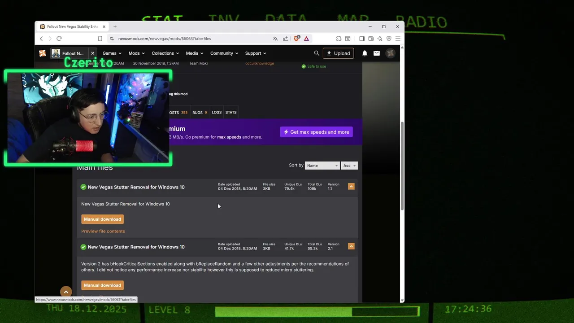Viewport: 574px width, 323px height.
Task: Click Total DLs value 55.3k
Action: click(313, 249)
